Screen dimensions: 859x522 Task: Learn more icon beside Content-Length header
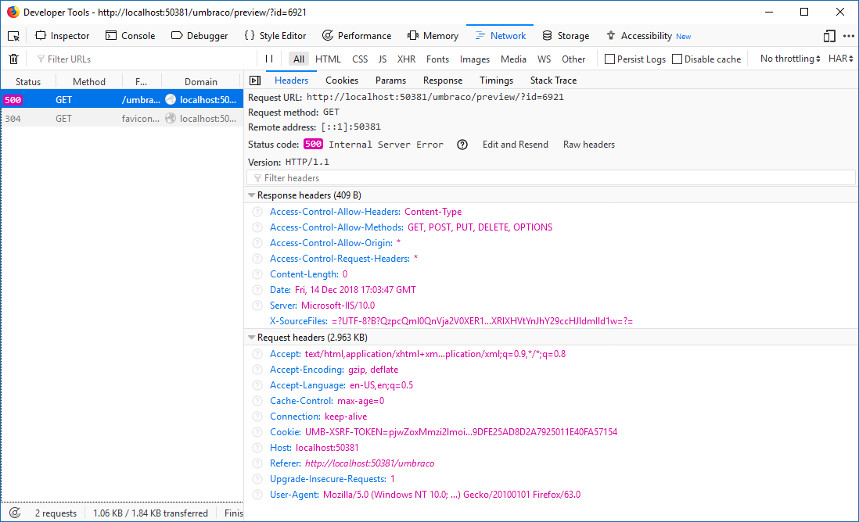(x=257, y=274)
